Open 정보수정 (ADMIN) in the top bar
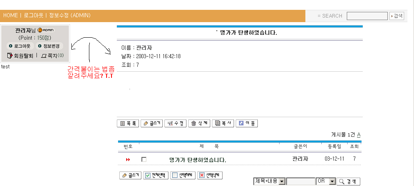 (x=70, y=15)
